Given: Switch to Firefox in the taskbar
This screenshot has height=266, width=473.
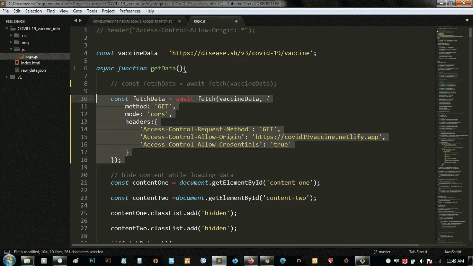Looking at the screenshot, I should (x=251, y=261).
